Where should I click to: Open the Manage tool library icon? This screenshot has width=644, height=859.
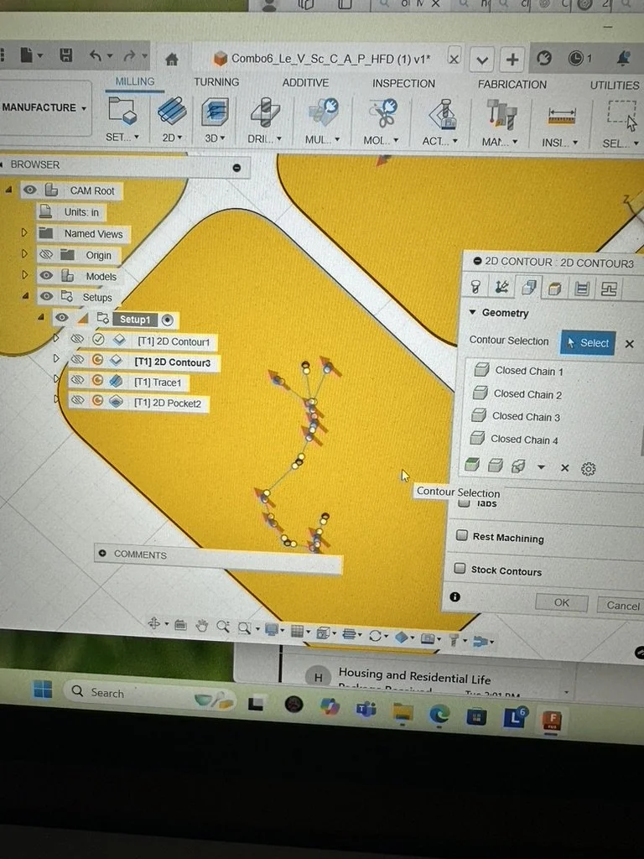click(501, 116)
